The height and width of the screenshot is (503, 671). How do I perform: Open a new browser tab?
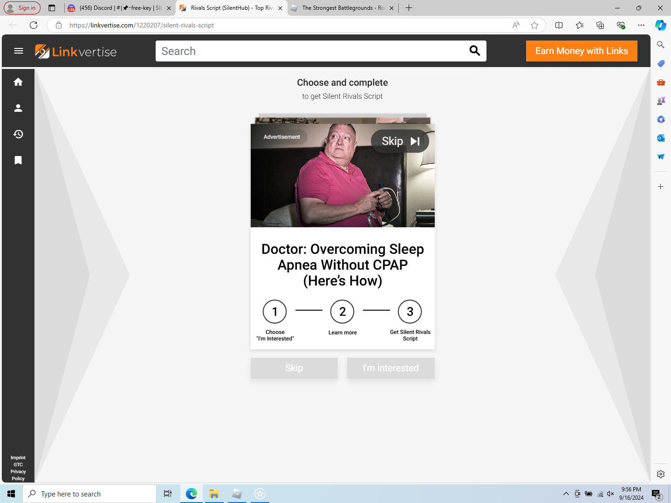[x=409, y=8]
